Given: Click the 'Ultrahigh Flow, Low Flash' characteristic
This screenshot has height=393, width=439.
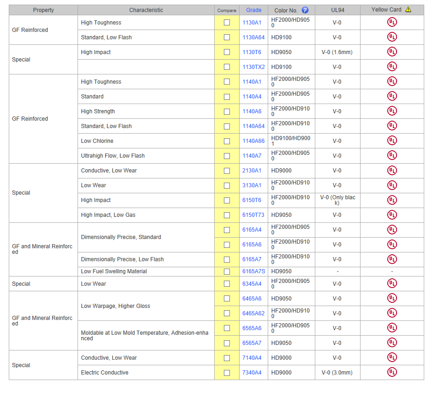Looking at the screenshot, I should coord(113,156).
